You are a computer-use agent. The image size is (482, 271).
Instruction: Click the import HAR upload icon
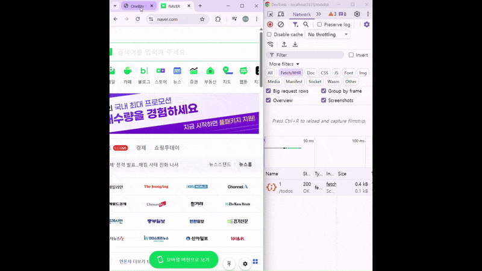point(284,45)
